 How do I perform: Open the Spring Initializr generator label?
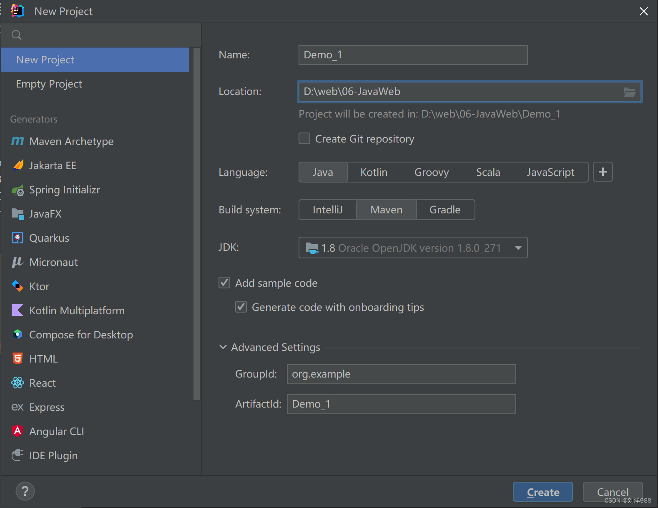[65, 190]
